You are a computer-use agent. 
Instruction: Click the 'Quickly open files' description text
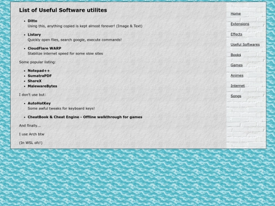point(74,40)
